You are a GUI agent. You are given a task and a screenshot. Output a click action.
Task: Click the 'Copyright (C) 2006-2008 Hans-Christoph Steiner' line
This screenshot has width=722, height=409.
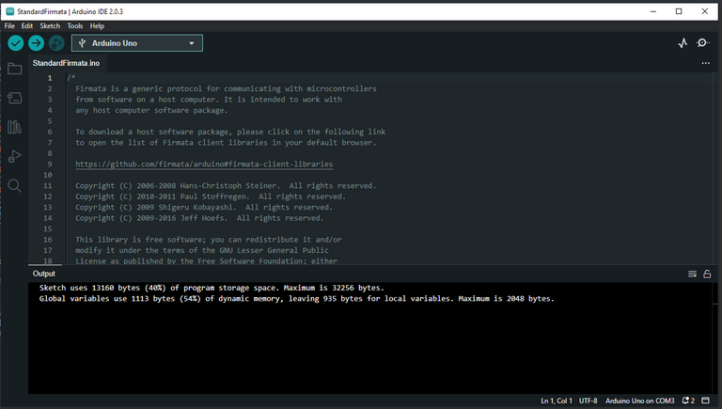pyautogui.click(x=226, y=185)
